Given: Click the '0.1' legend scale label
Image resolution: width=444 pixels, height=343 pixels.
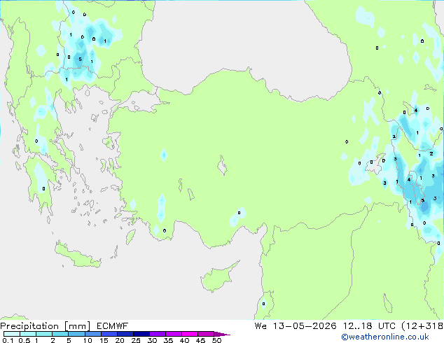Looking at the screenshot, I should (x=8, y=340).
